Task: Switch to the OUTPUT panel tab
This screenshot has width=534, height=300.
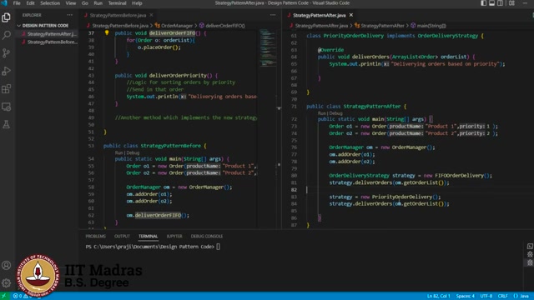Action: [x=122, y=236]
